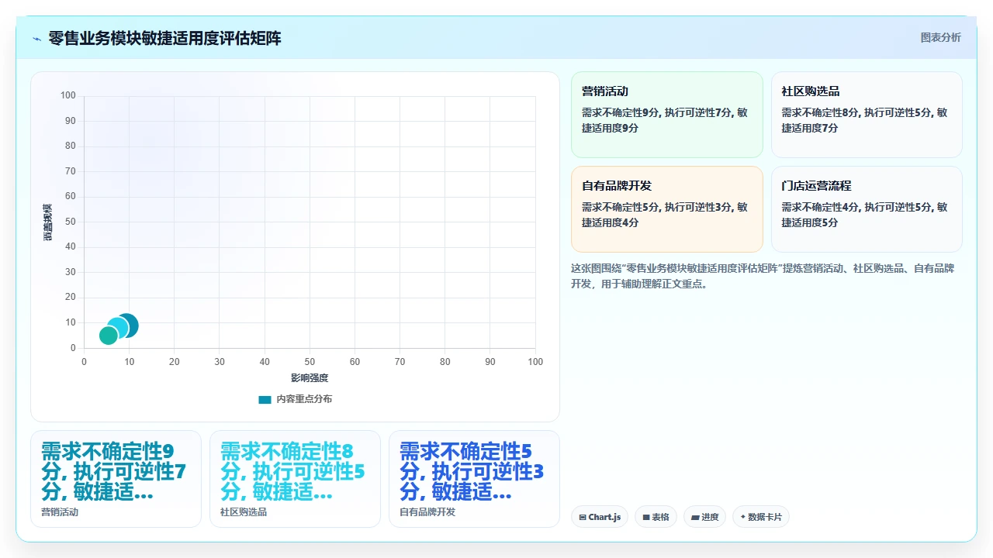Click the 社区购选品 card score description
This screenshot has width=993, height=558.
click(x=864, y=120)
